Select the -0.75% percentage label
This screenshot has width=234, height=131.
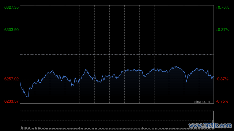pos(222,101)
